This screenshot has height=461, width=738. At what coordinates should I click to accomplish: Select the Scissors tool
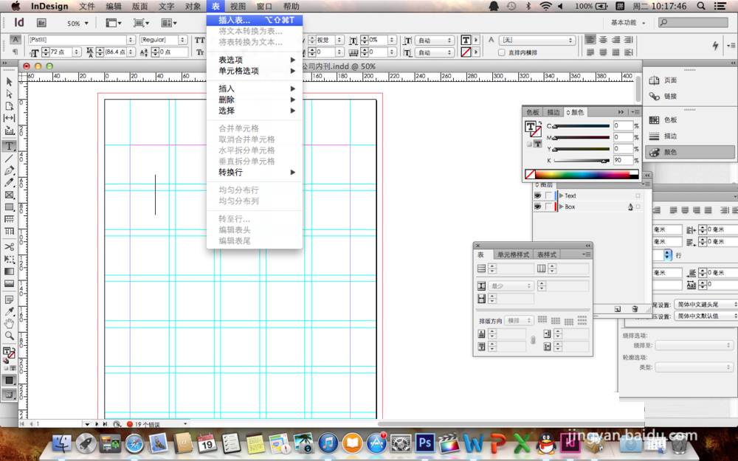click(9, 246)
